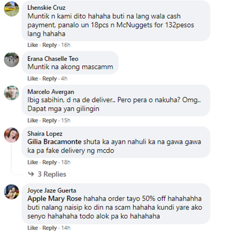Image resolution: width=228 pixels, height=232 pixels.
Task: Like Marcelo Avergan's comment
Action: point(33,120)
